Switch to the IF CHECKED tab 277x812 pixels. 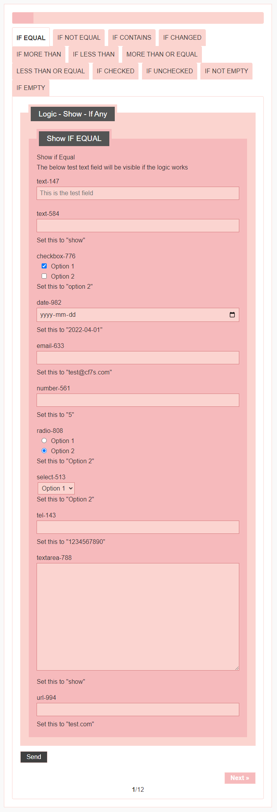pos(115,71)
